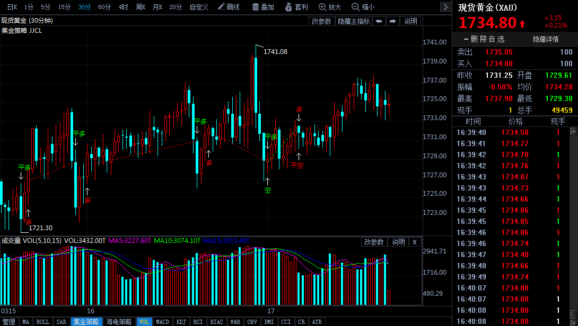Image resolution: width=578 pixels, height=326 pixels.
Task: Select the tick row at 16:39:49
Action: coord(511,277)
